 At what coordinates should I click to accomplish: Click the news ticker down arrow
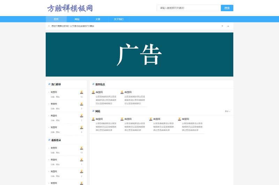222,26
